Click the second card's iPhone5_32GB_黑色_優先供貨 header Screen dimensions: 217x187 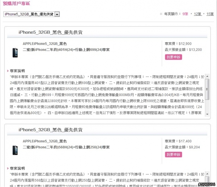pyautogui.click(x=51, y=130)
